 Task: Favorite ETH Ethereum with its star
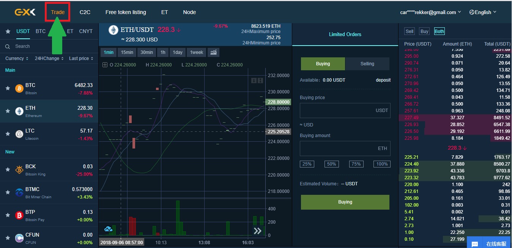click(8, 111)
